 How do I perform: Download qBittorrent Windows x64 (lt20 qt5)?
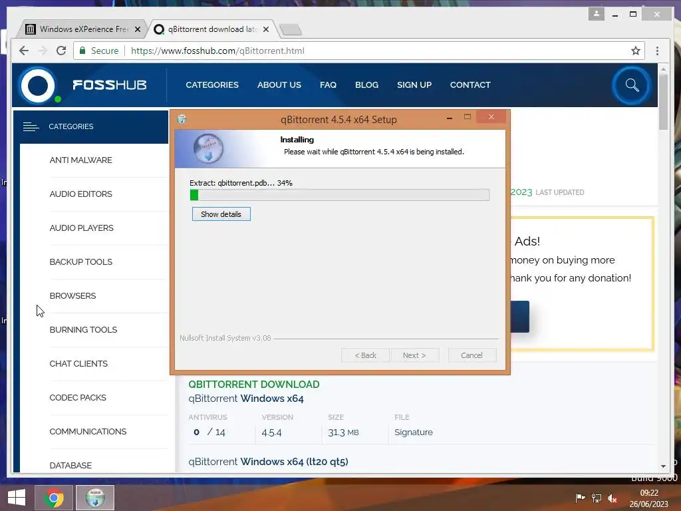pyautogui.click(x=269, y=462)
